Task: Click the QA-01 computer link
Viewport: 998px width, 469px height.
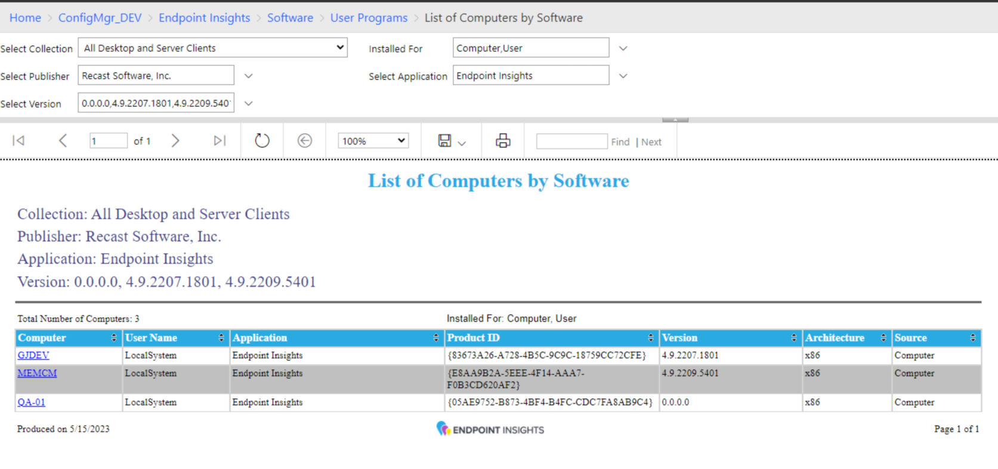Action: 31,402
